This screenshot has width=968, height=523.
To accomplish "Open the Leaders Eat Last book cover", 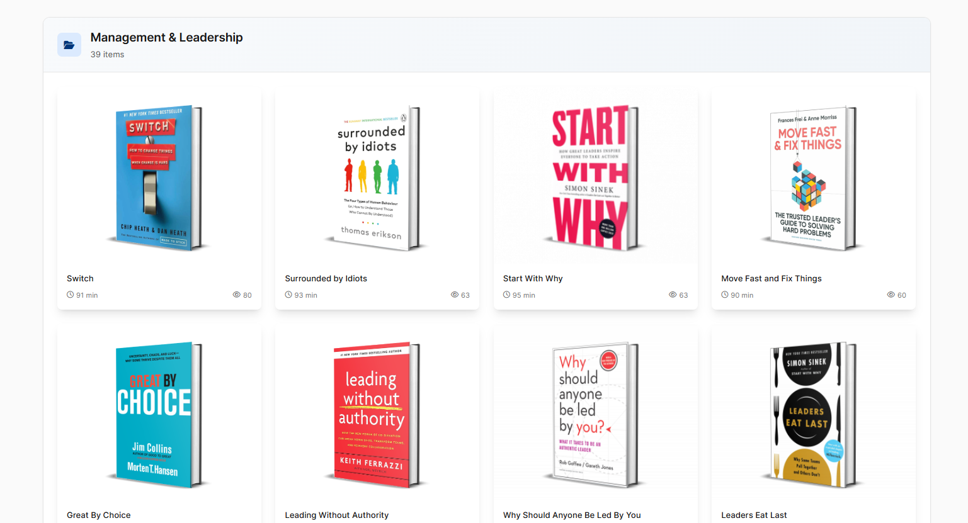I will coord(813,415).
